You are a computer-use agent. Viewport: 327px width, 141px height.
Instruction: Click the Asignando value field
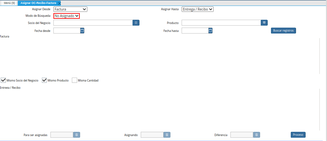152,135
